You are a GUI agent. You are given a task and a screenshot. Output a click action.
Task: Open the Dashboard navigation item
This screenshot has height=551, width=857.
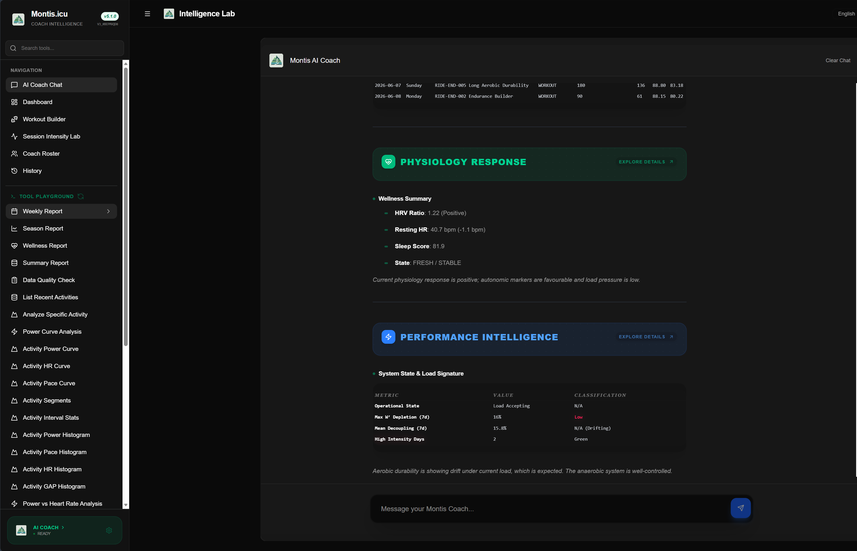click(61, 102)
